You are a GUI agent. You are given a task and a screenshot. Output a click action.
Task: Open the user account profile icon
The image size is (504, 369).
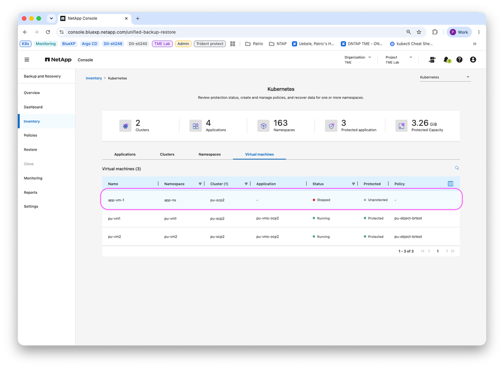click(x=473, y=60)
